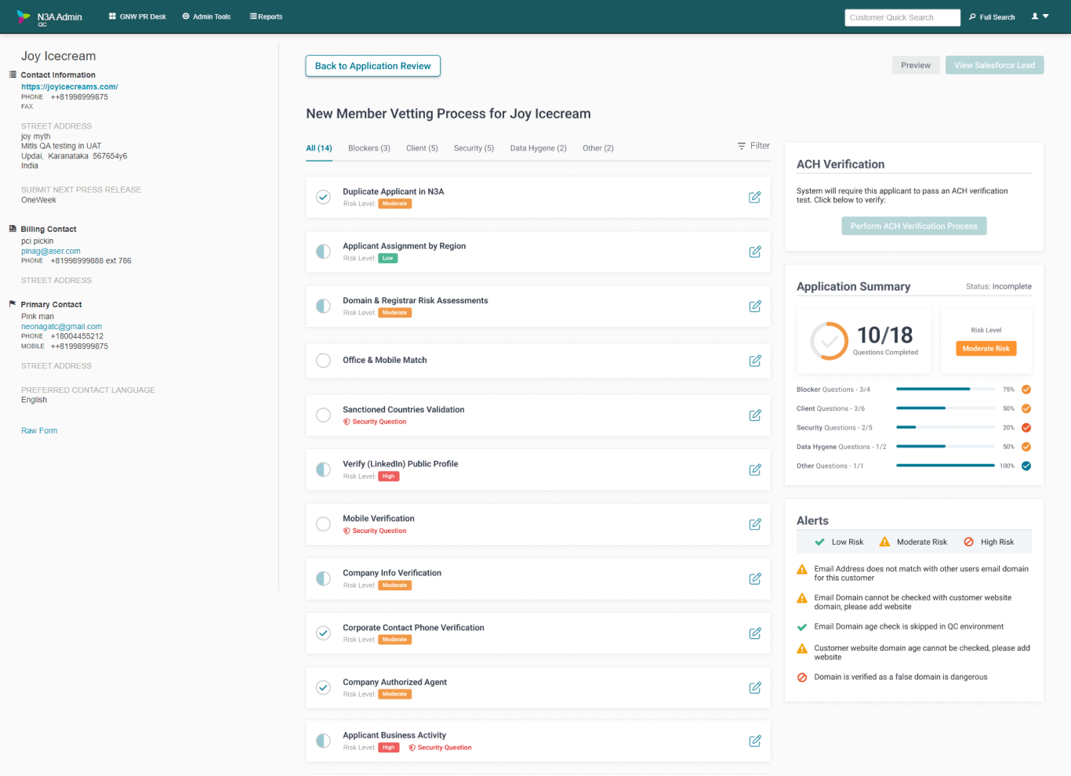This screenshot has height=776, width=1071.
Task: Click the pencil icon for Mobile Verification
Action: click(754, 524)
